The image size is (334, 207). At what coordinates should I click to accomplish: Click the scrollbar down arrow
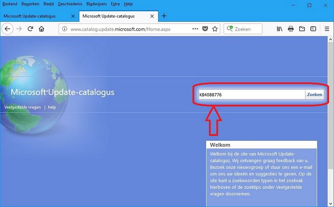point(330,204)
